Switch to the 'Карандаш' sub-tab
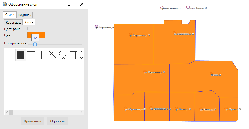 14,22
